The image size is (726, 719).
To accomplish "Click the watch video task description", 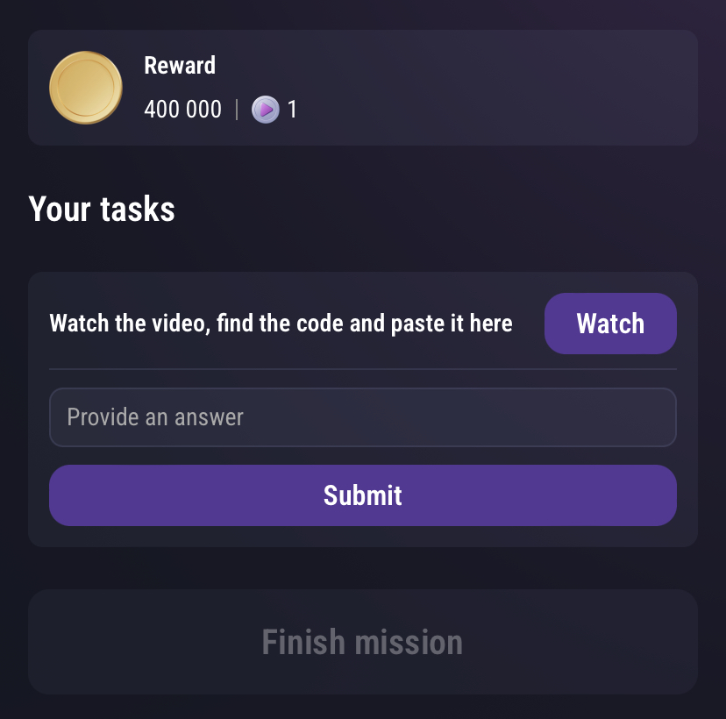I will [x=281, y=324].
